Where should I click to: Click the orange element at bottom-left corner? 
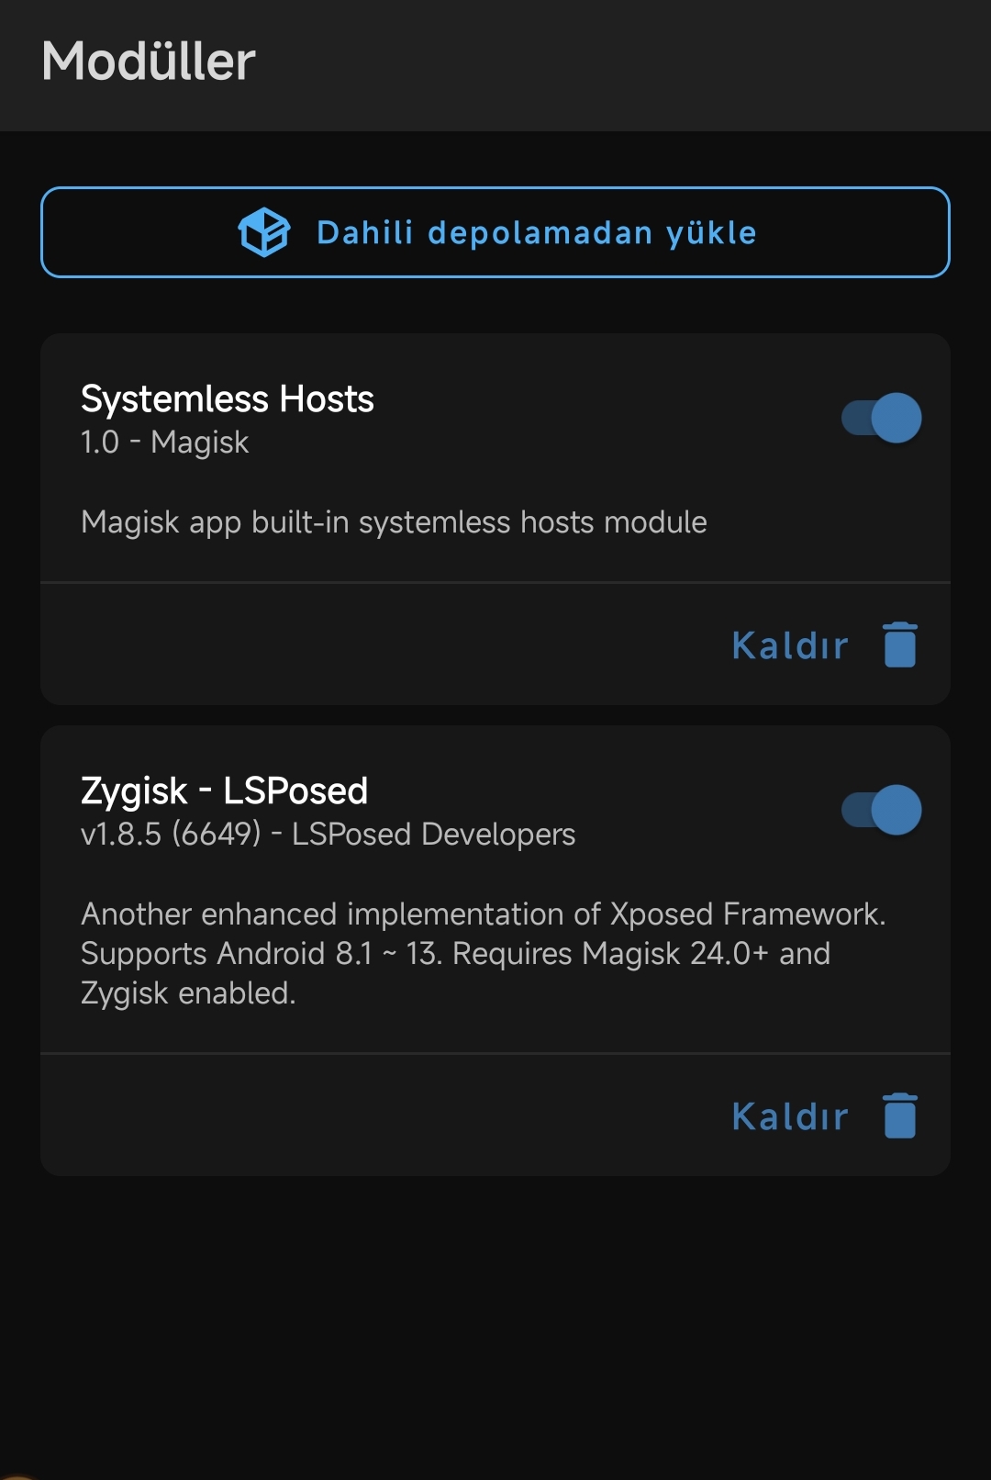[15, 1475]
